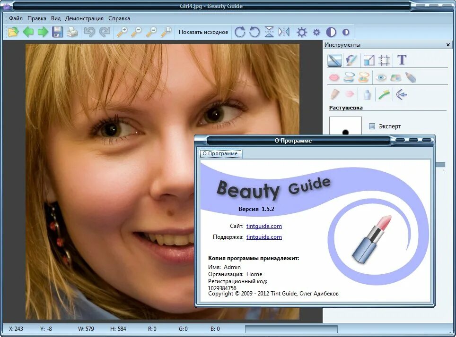
Task: Increase contrast with the large half-circle icon
Action: [331, 32]
